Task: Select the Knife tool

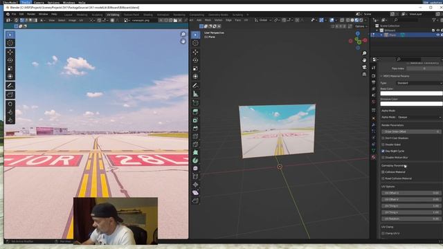Action: [x=195, y=145]
